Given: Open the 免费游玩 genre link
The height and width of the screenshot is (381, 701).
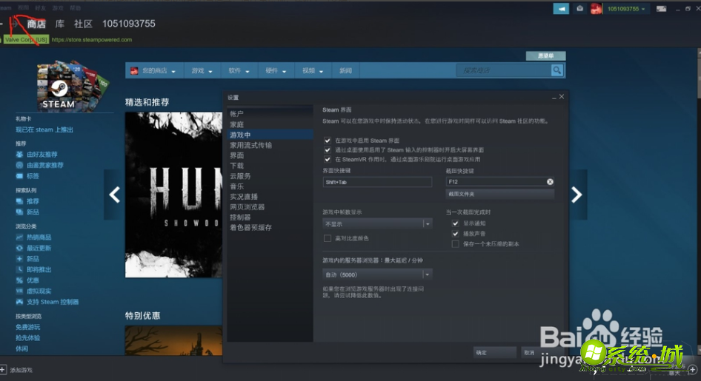Looking at the screenshot, I should (x=27, y=327).
